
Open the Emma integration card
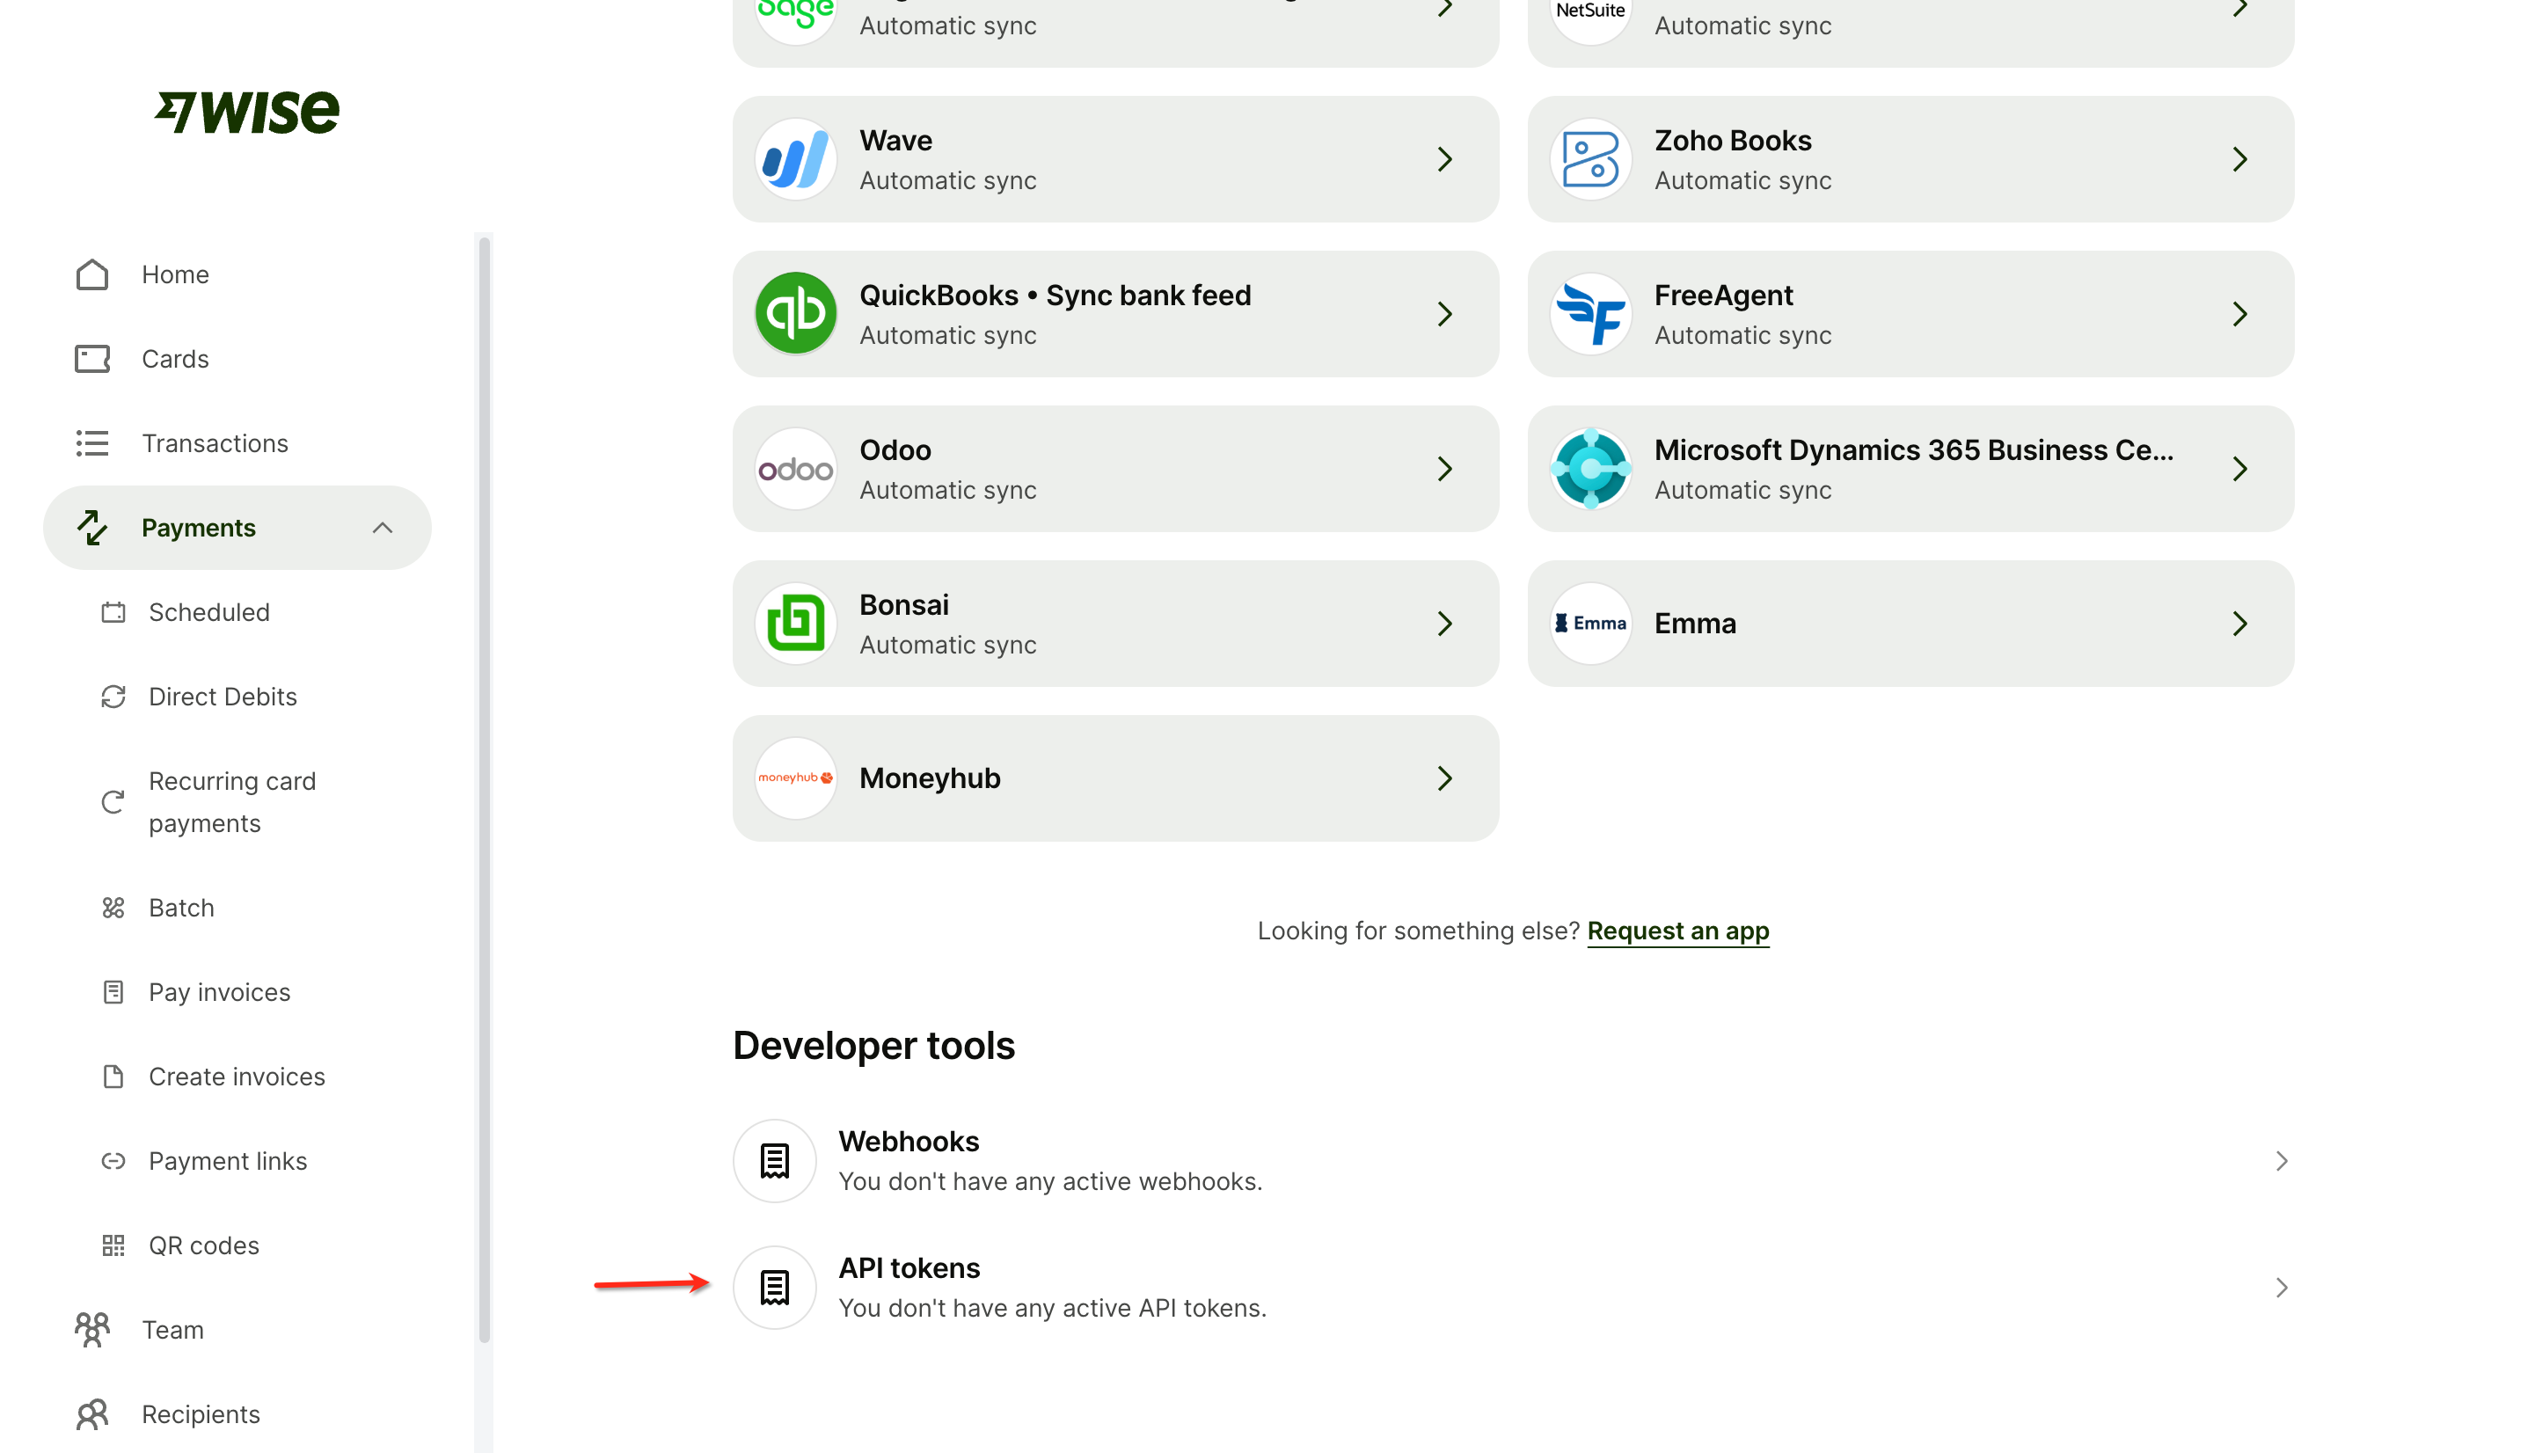[x=1910, y=623]
